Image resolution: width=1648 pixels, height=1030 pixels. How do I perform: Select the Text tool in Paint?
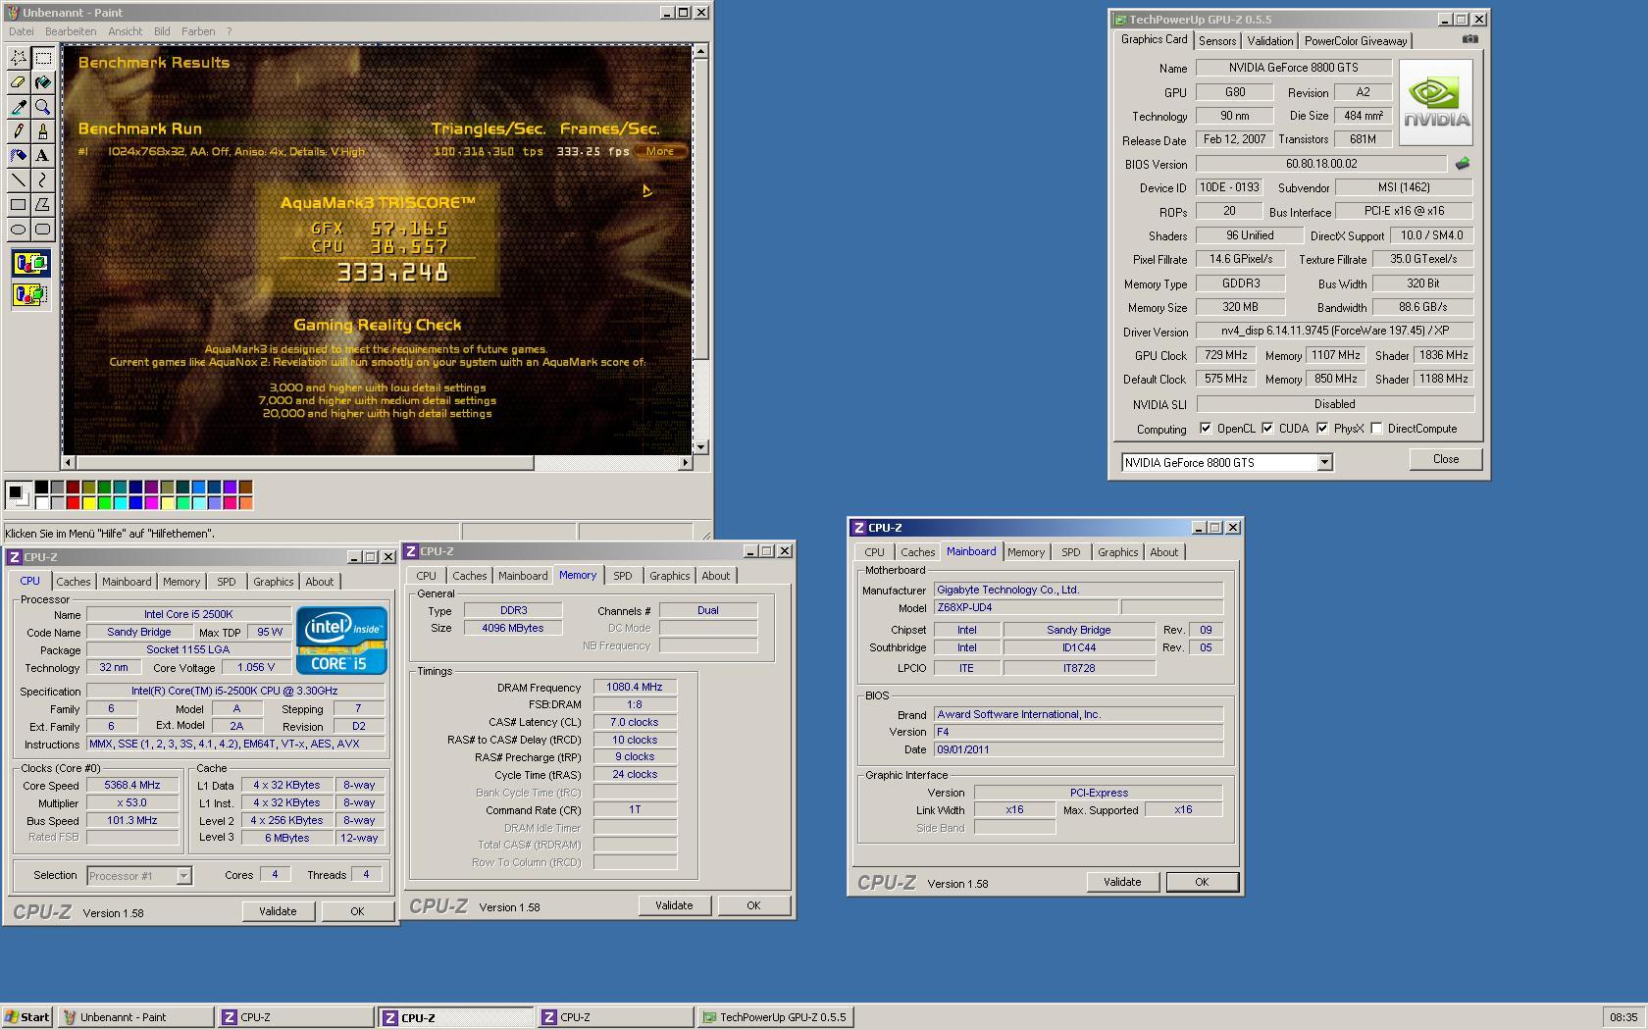coord(43,156)
